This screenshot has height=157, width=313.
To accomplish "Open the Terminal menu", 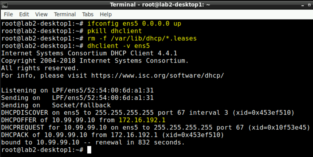I will (65, 14).
